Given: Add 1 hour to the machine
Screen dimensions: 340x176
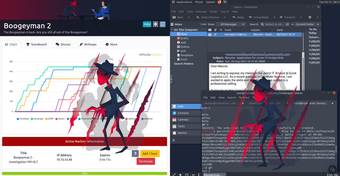Looking at the screenshot, I should (x=150, y=153).
